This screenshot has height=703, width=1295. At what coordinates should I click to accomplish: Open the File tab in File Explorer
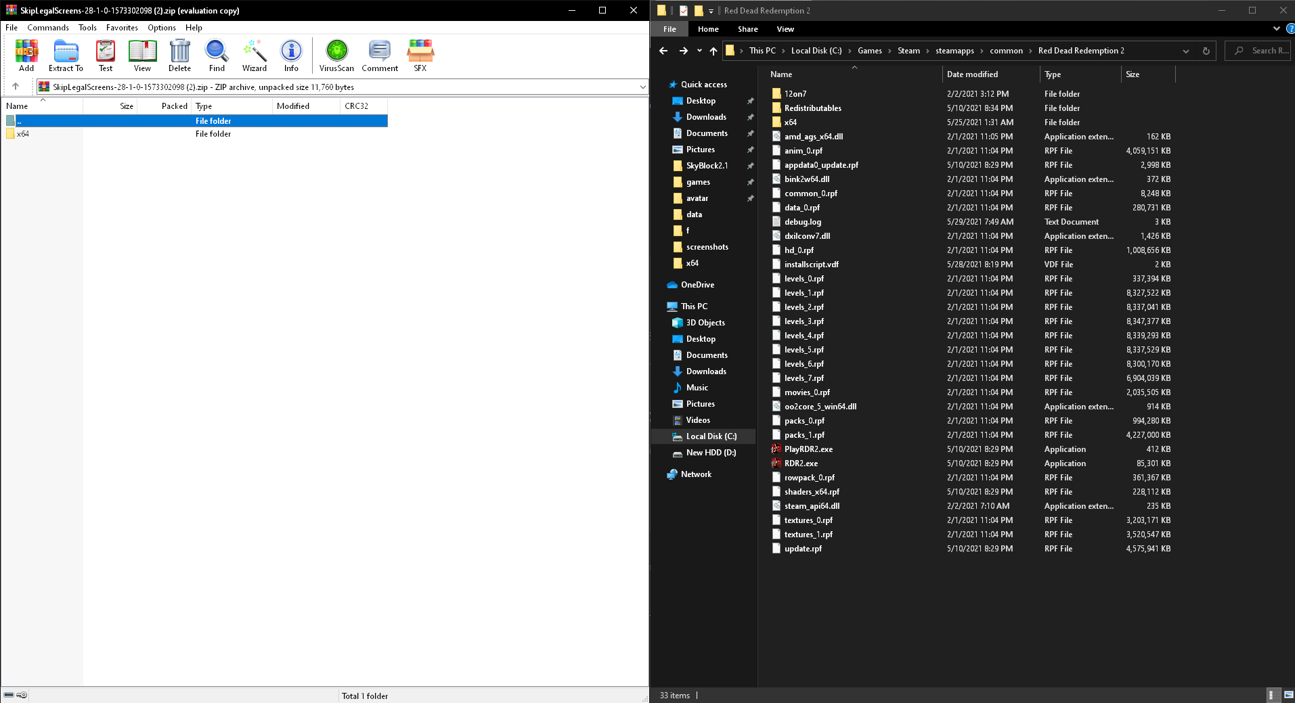click(670, 29)
